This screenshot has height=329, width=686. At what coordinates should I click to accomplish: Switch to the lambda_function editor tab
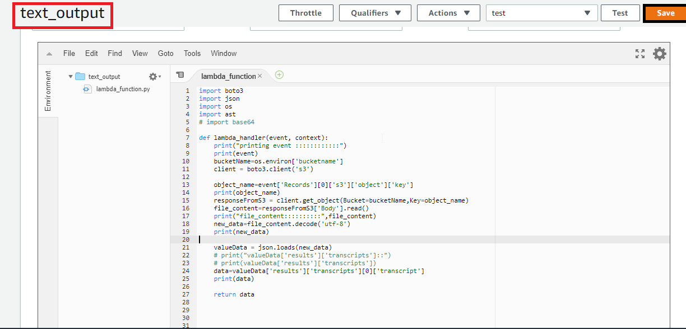pos(227,76)
